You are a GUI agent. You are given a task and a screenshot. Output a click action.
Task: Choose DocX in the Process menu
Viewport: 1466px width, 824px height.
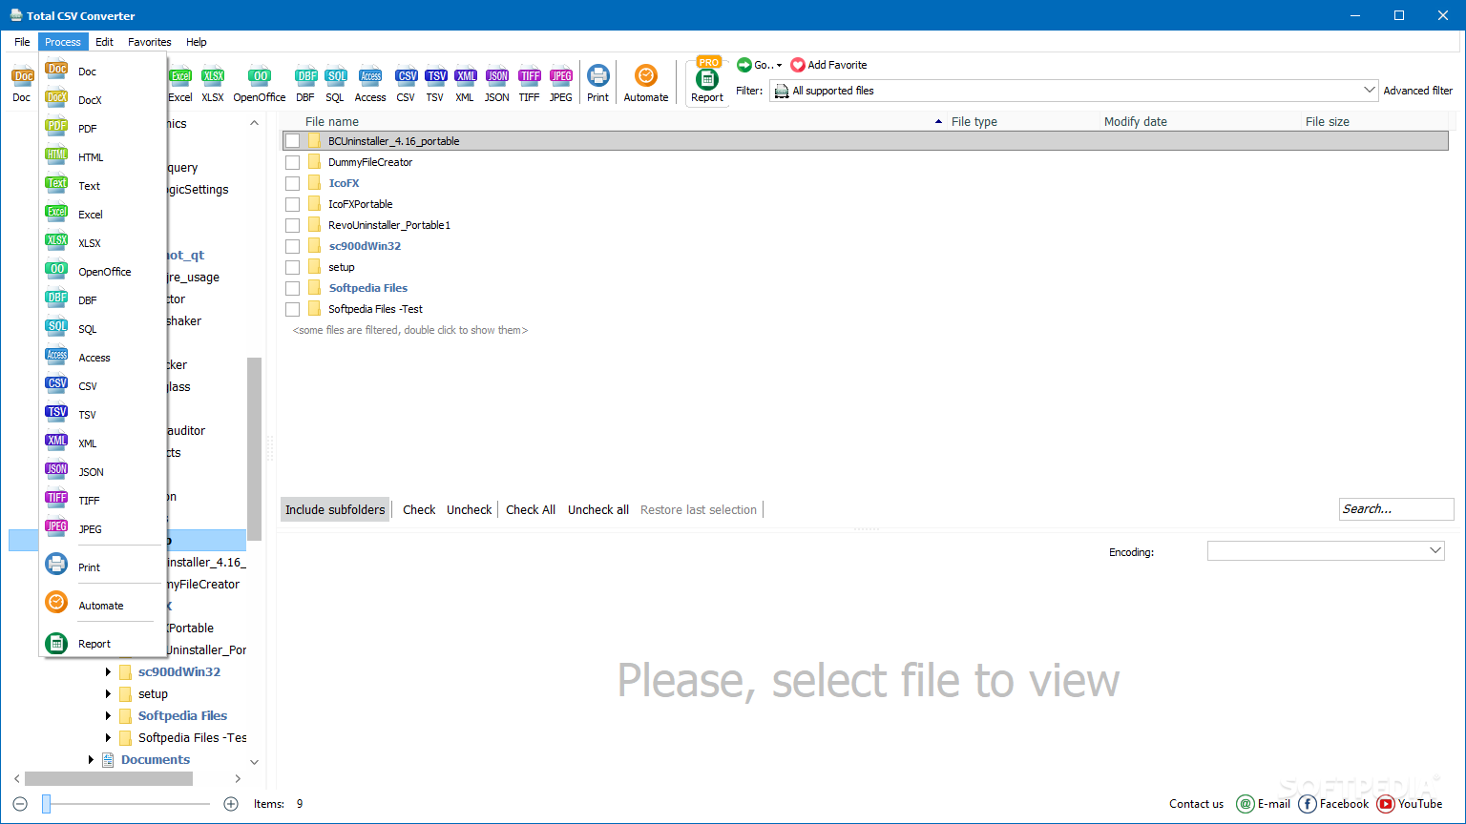pyautogui.click(x=103, y=100)
